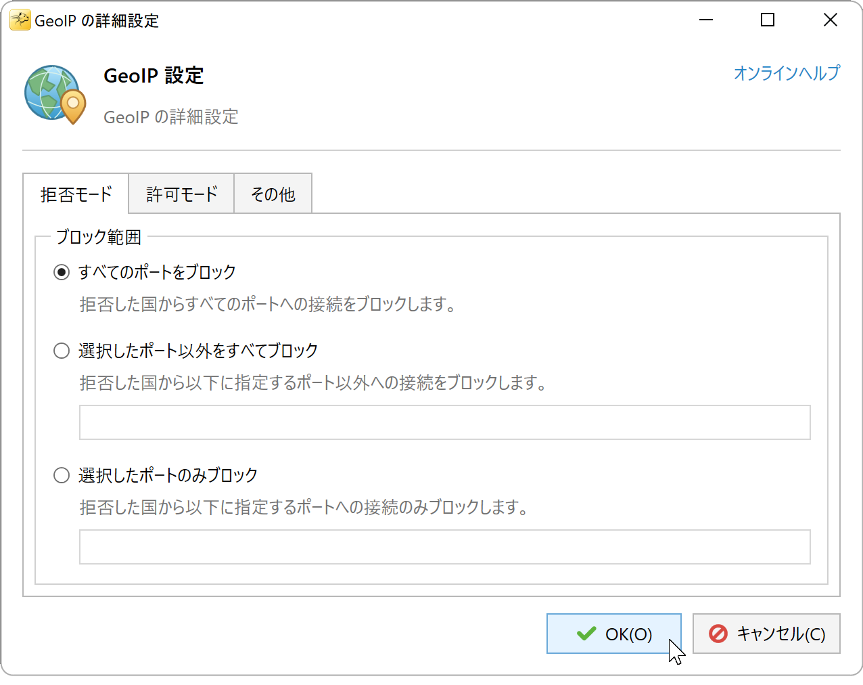Click the GeoIP の詳細設定 subtitle text
The width and height of the screenshot is (863, 685).
(x=171, y=117)
